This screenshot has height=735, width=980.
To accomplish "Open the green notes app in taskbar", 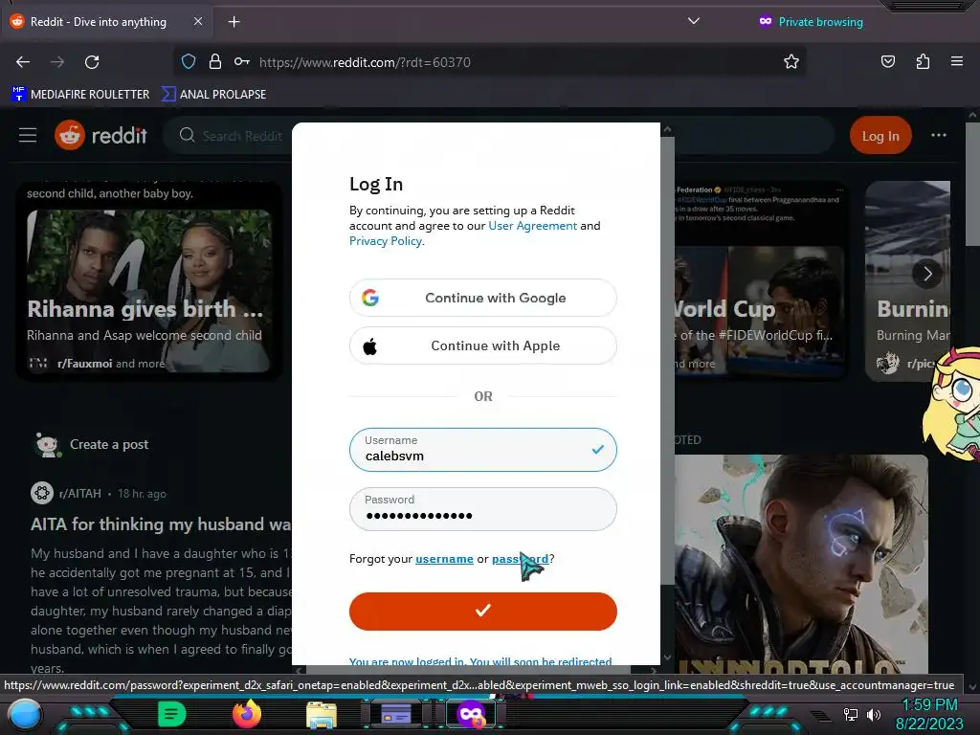I will [x=172, y=714].
